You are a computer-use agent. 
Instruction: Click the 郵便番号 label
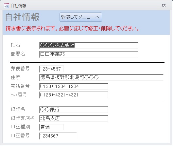pos(20,69)
